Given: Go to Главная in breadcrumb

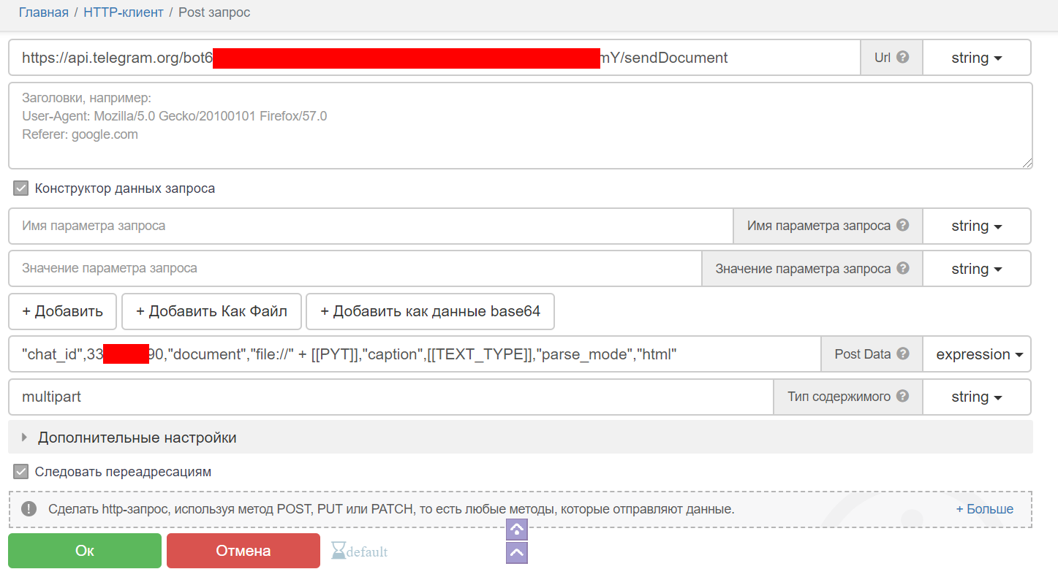Looking at the screenshot, I should [43, 12].
